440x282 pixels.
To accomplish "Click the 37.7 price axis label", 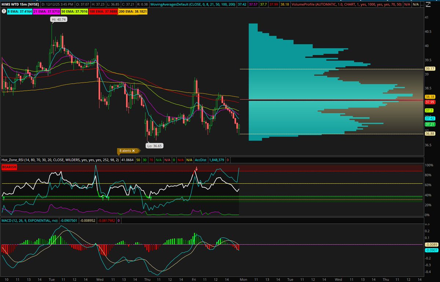I will tap(429, 110).
